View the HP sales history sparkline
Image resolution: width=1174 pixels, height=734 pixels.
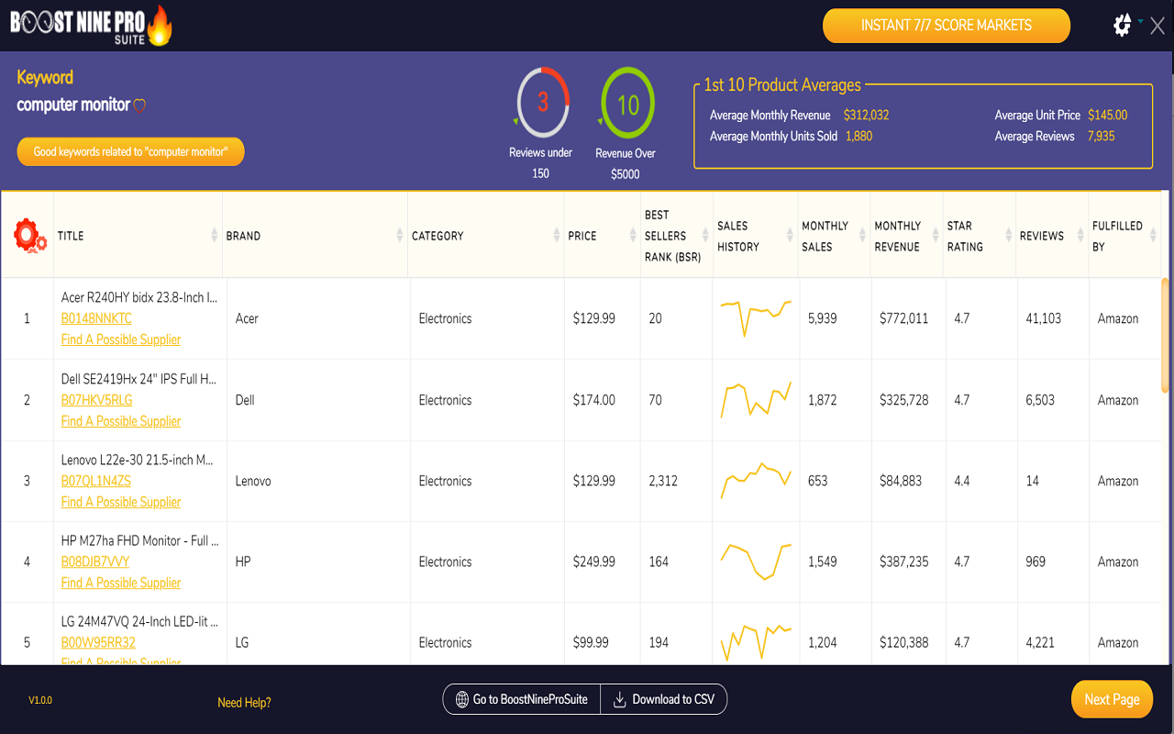[x=756, y=562]
